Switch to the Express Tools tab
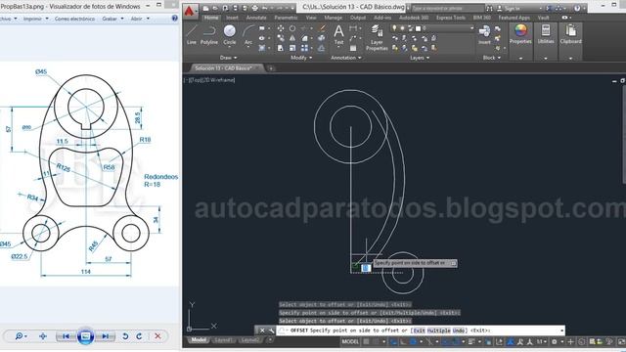 pos(451,18)
